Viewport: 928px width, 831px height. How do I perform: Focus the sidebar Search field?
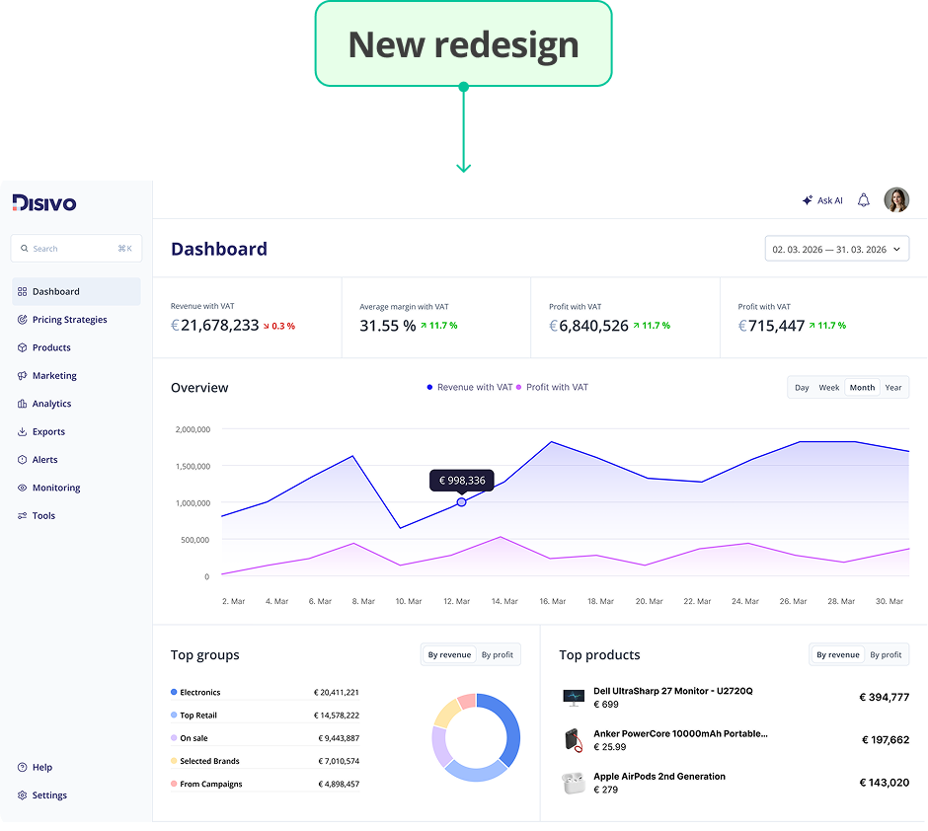pos(76,249)
